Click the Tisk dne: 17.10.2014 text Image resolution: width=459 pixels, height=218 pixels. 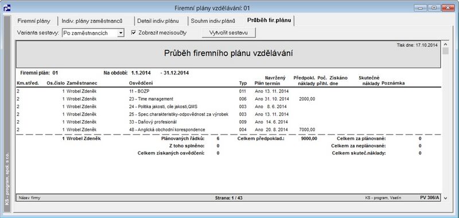[x=417, y=45]
